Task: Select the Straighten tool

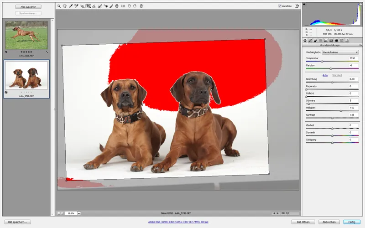Action: (94, 6)
